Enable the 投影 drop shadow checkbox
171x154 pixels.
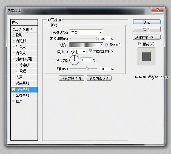pos(14,35)
